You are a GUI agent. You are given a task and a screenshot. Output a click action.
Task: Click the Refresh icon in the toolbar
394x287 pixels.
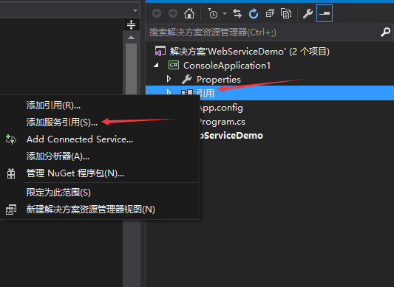(254, 13)
